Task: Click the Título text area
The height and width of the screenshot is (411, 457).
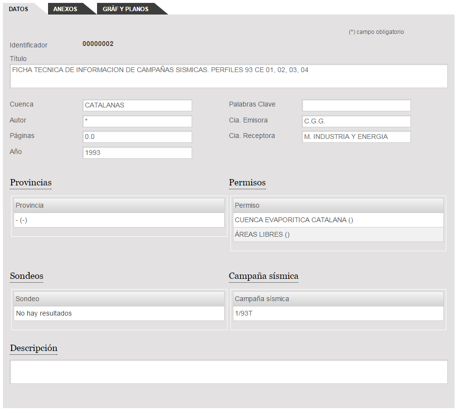Action: click(228, 76)
